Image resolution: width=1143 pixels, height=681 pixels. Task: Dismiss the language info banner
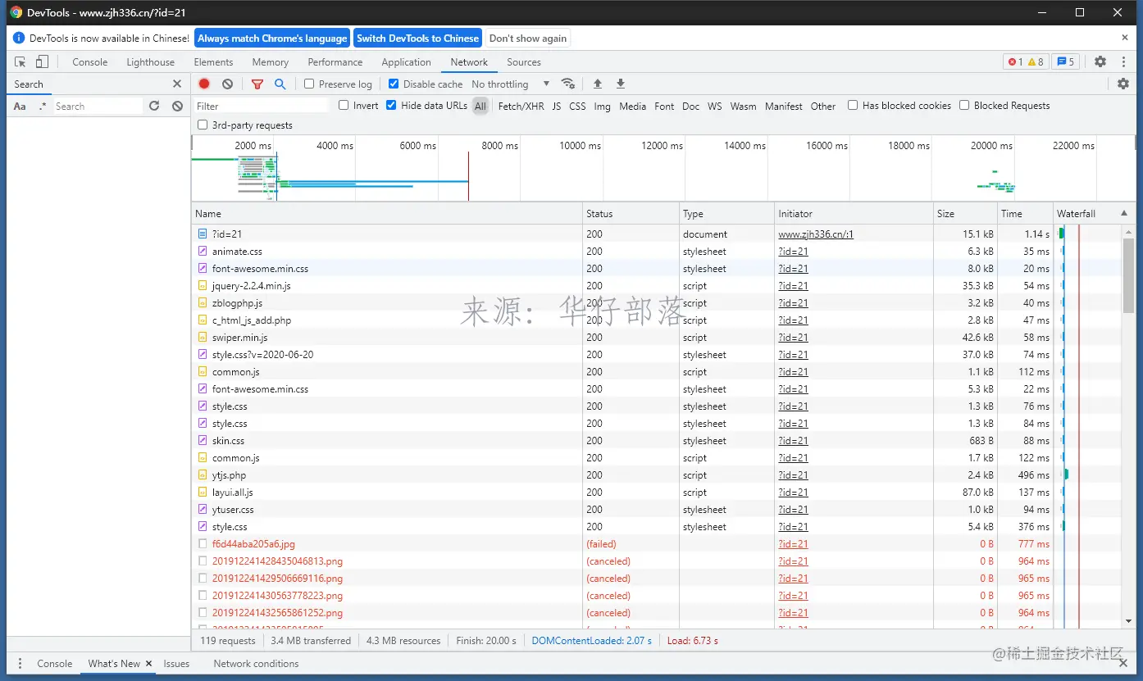coord(1125,38)
